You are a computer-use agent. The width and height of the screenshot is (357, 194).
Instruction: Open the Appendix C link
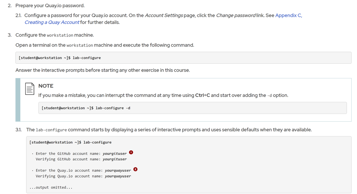click(x=288, y=15)
